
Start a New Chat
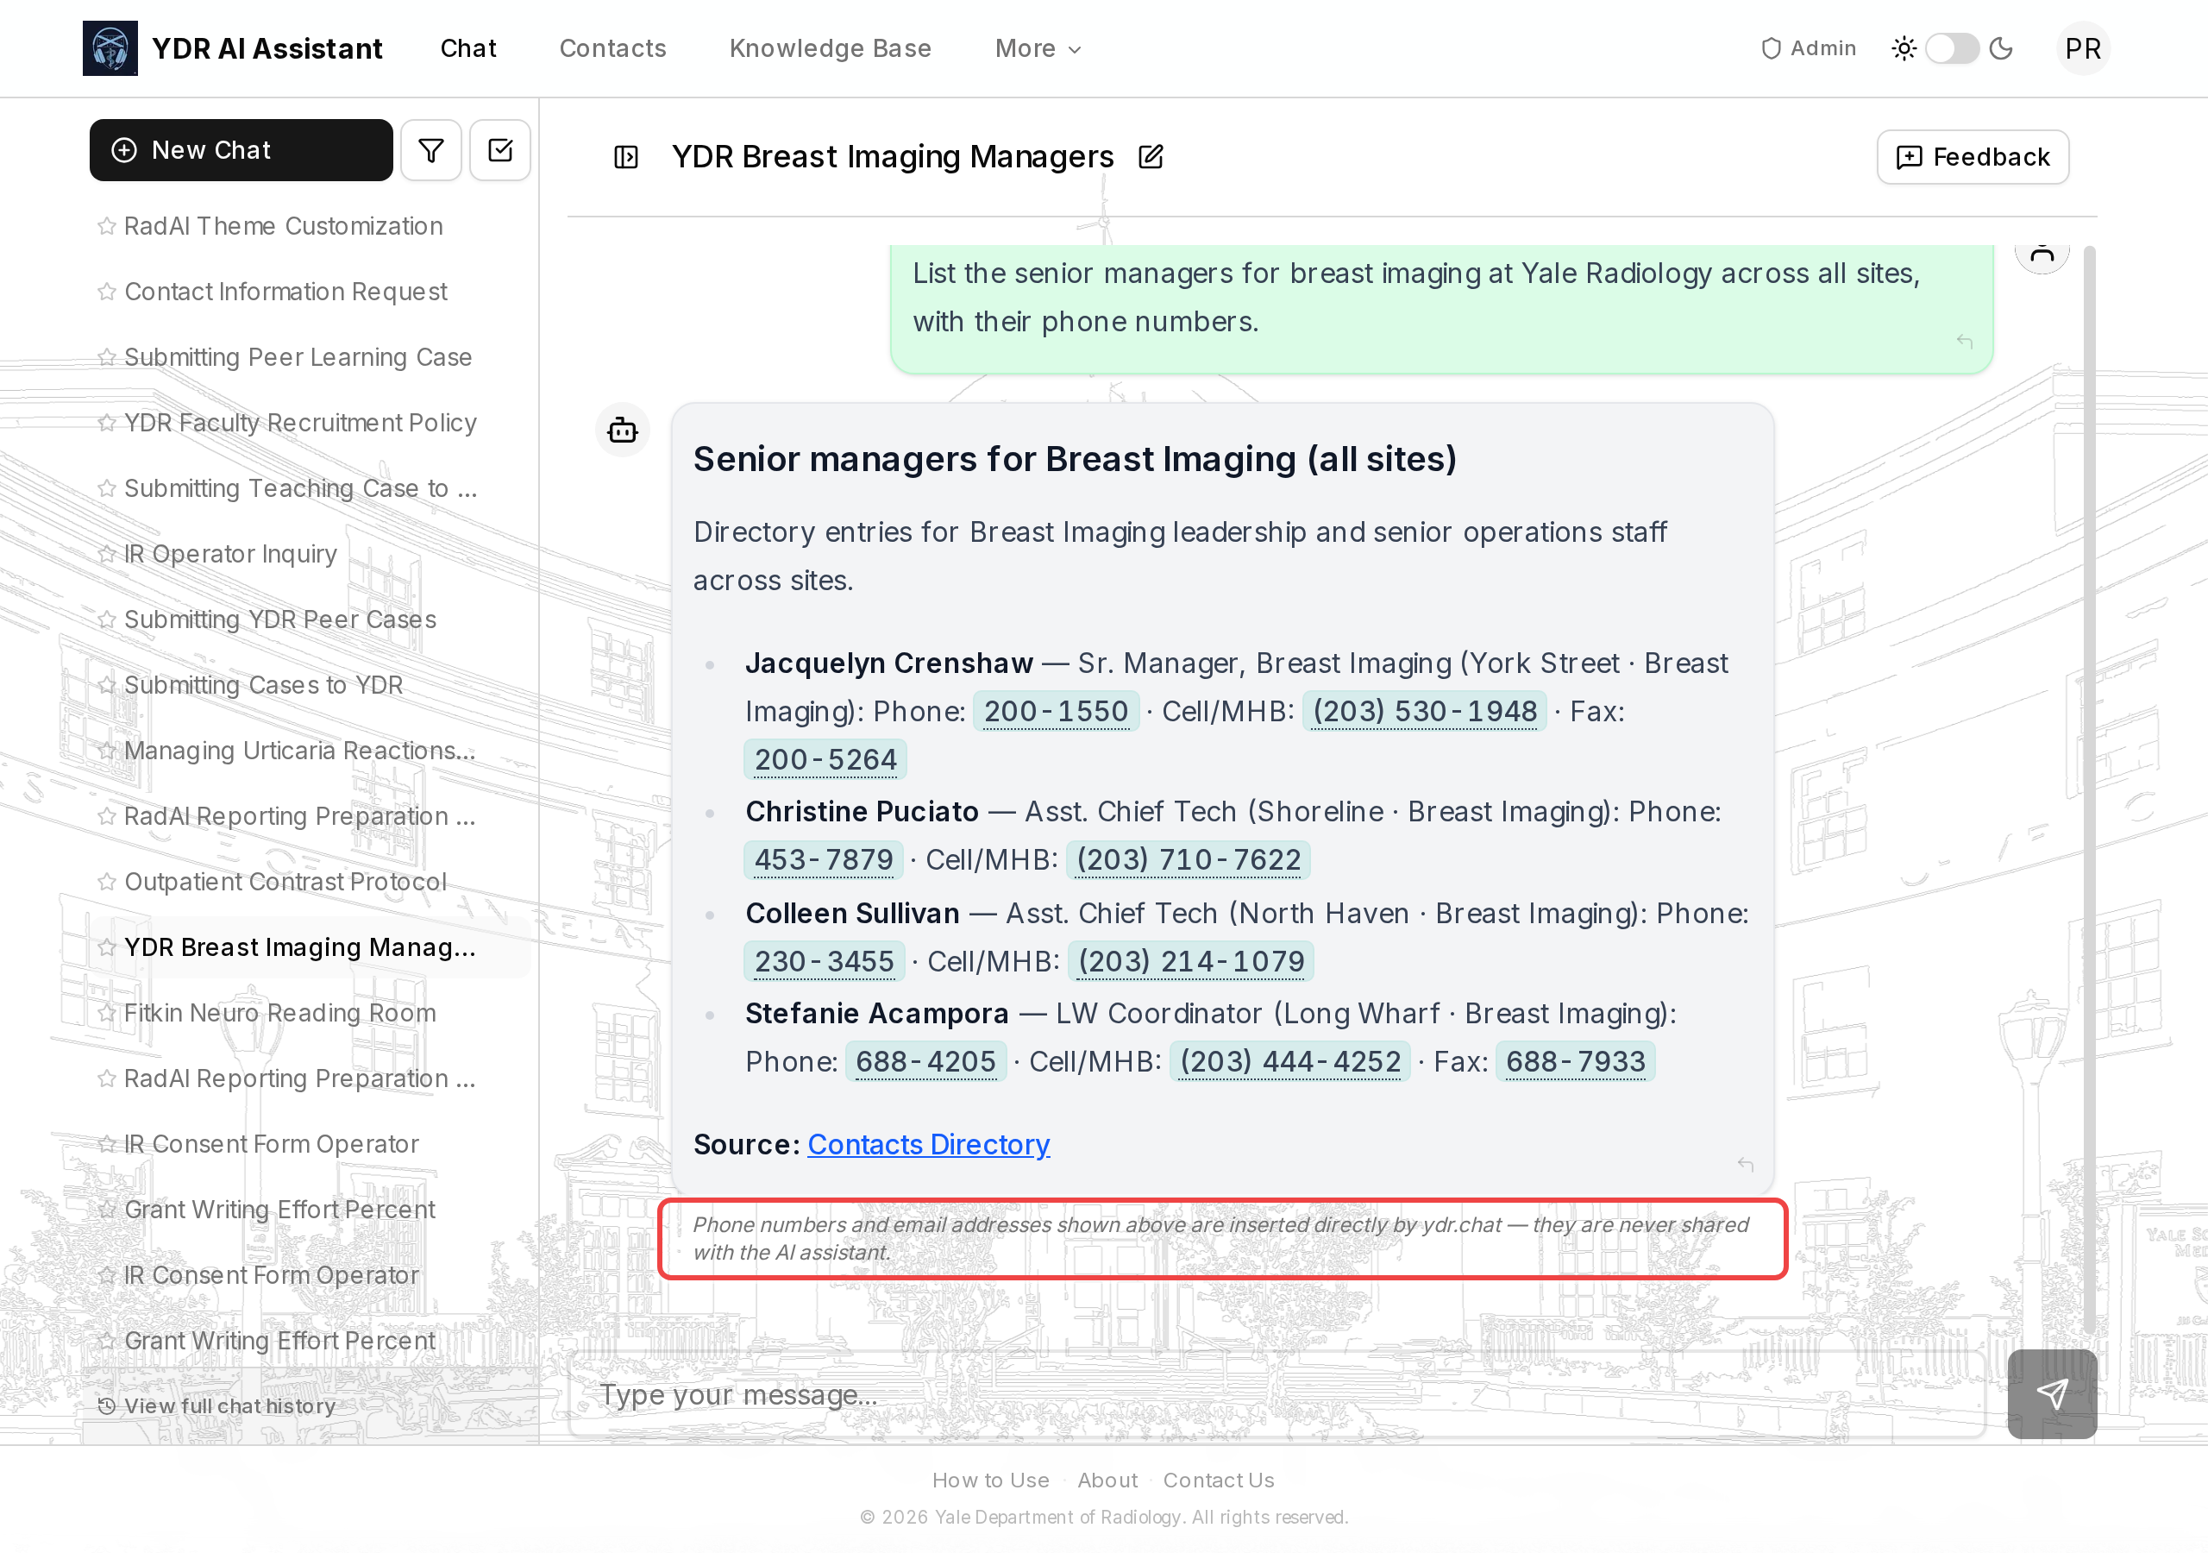point(241,150)
